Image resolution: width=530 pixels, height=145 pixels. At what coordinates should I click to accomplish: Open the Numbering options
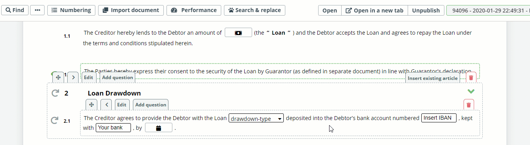pyautogui.click(x=72, y=10)
